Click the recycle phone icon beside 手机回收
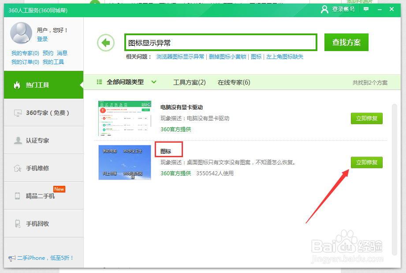 click(x=17, y=224)
